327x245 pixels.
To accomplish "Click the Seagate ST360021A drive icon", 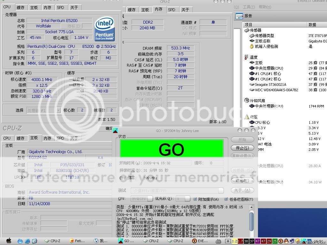I will 252,84.
